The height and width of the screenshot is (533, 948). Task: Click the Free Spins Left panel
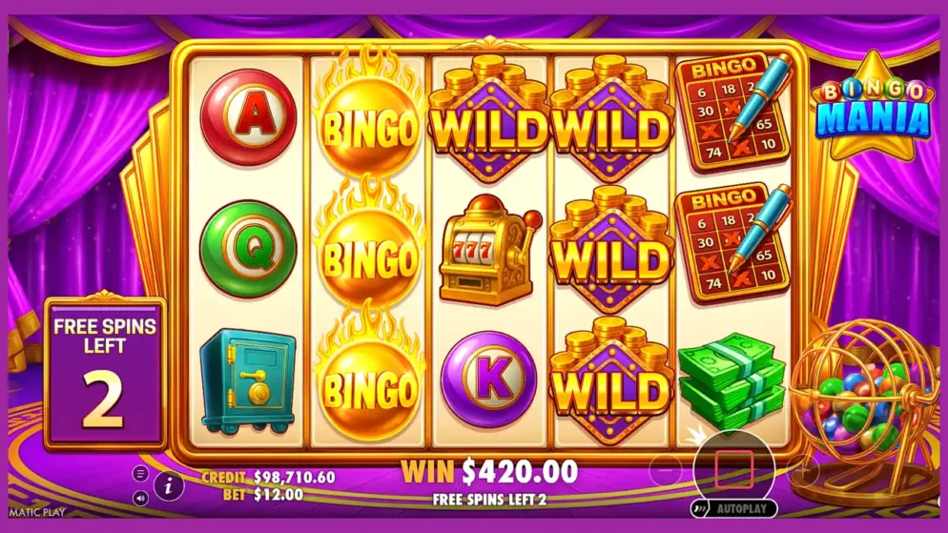tap(105, 373)
